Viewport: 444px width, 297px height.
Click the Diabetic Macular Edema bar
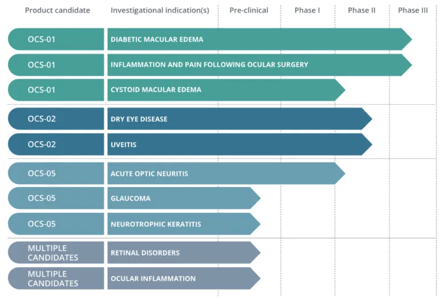(257, 39)
